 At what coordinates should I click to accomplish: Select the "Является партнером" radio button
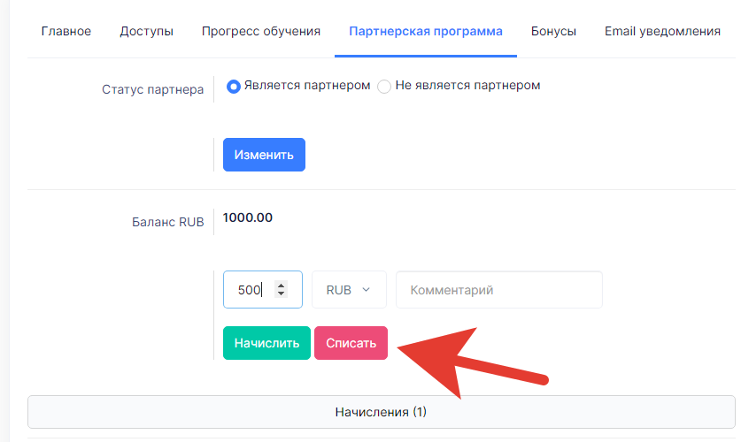click(x=234, y=87)
